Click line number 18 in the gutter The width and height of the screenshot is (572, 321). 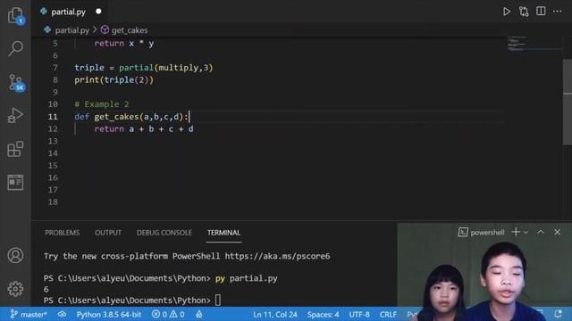(x=53, y=202)
